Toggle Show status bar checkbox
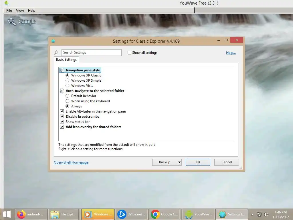The width and height of the screenshot is (293, 220). (62, 121)
